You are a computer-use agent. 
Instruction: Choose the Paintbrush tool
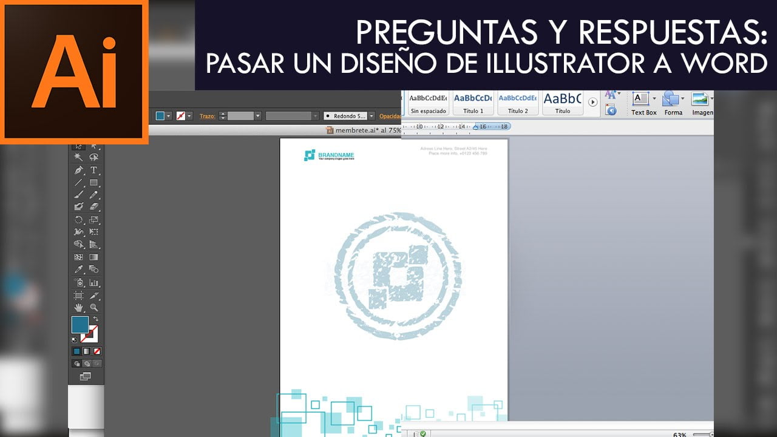tap(79, 195)
